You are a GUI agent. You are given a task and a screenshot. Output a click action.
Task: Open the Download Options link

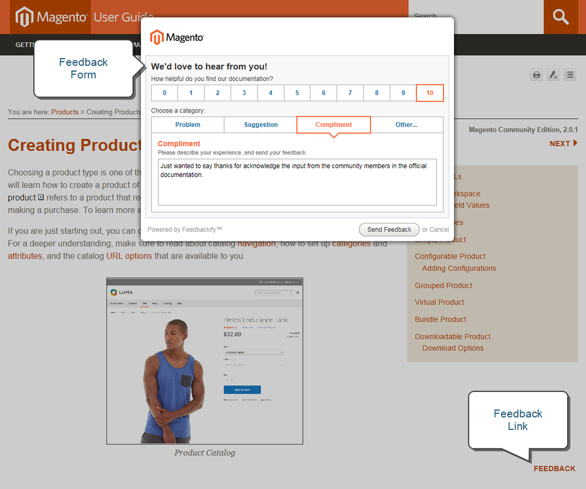click(x=453, y=348)
